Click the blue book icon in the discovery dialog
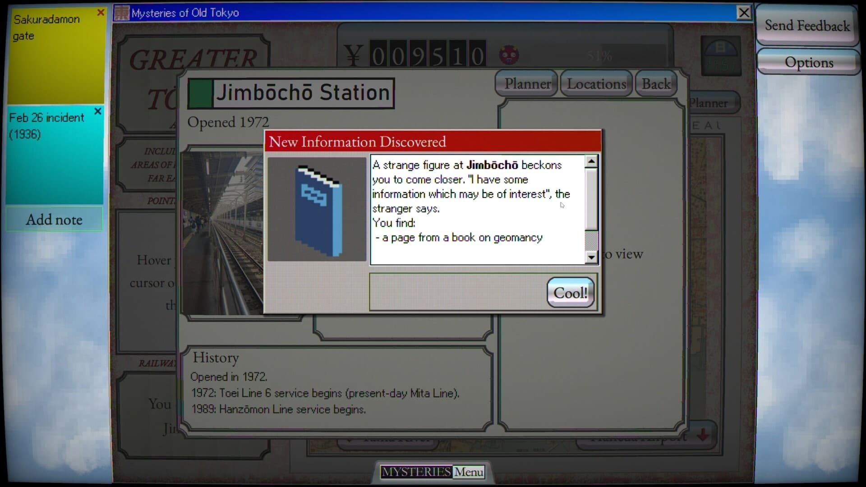 pyautogui.click(x=317, y=208)
